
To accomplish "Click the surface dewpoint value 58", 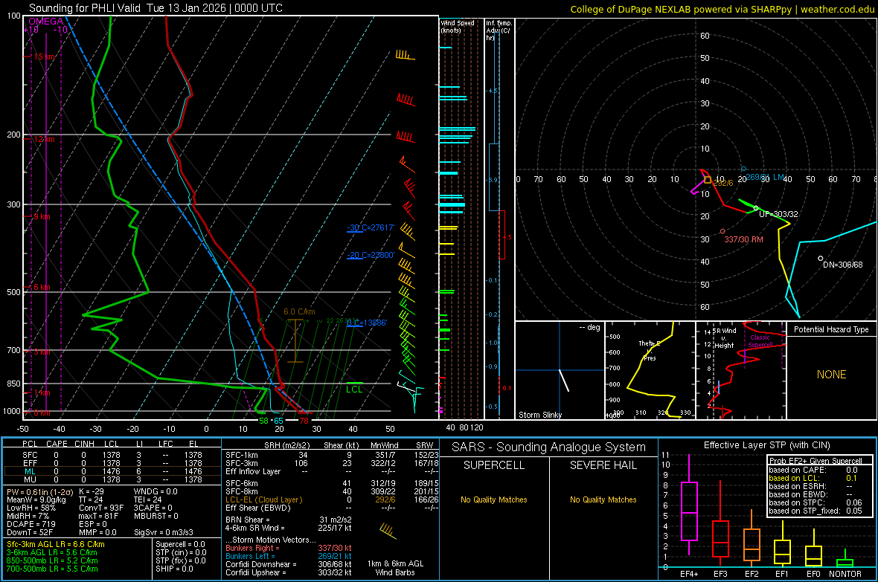I will click(263, 421).
